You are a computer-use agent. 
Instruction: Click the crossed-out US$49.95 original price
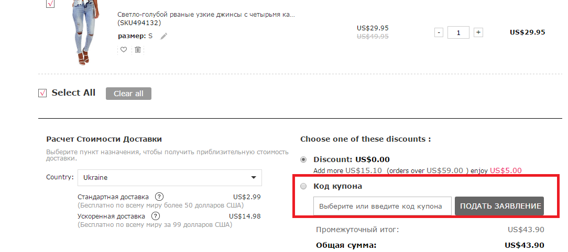point(373,37)
